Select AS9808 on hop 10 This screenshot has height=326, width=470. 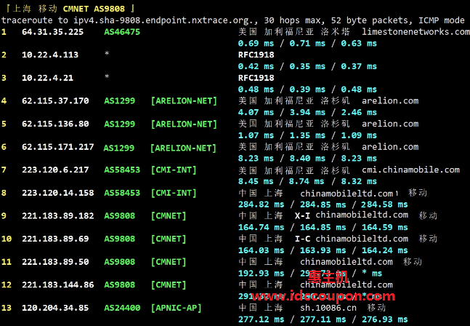119,239
